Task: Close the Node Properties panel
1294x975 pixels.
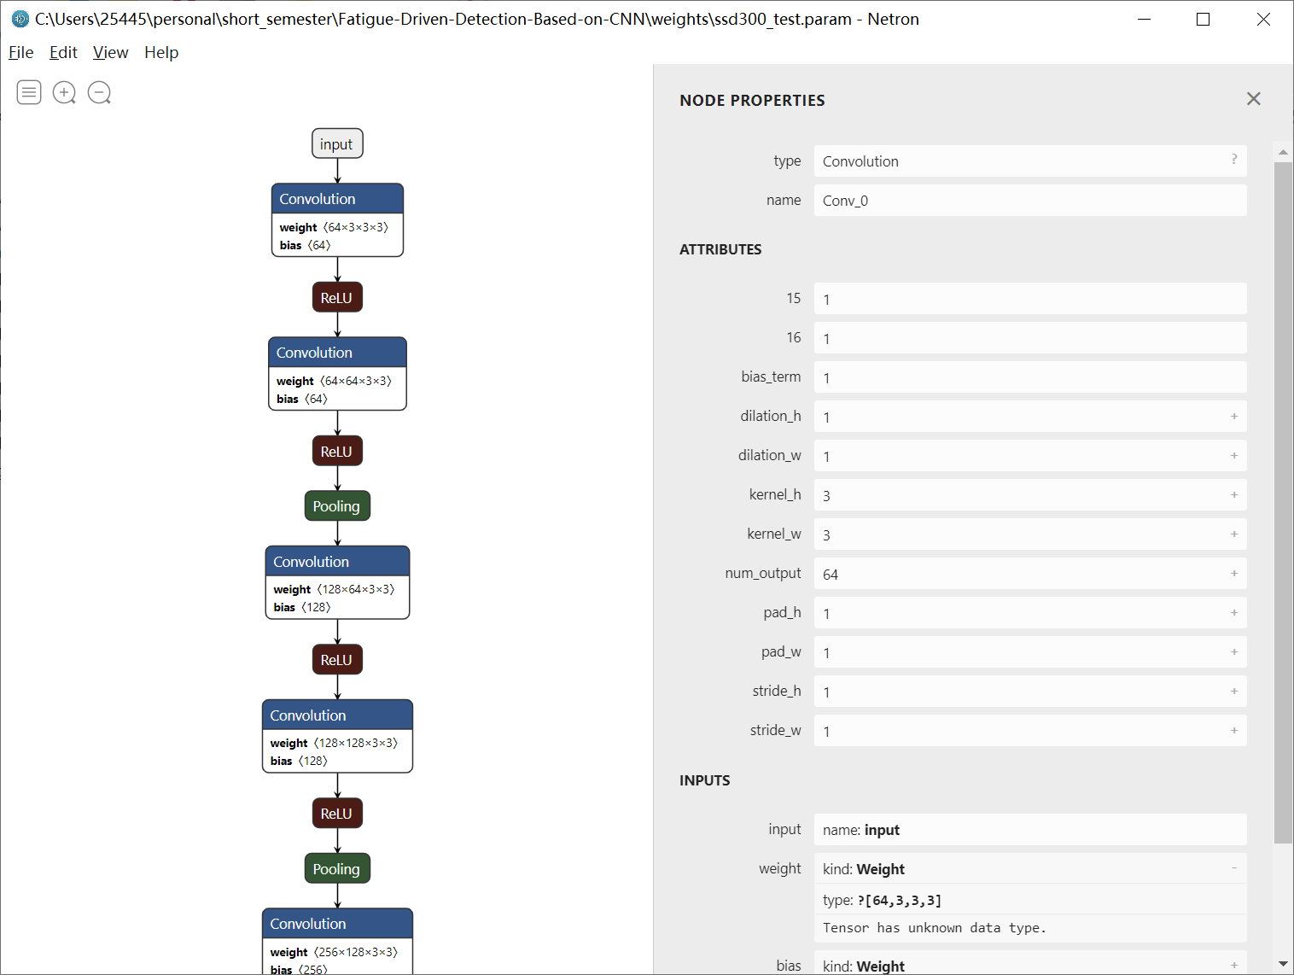Action: coord(1253,99)
